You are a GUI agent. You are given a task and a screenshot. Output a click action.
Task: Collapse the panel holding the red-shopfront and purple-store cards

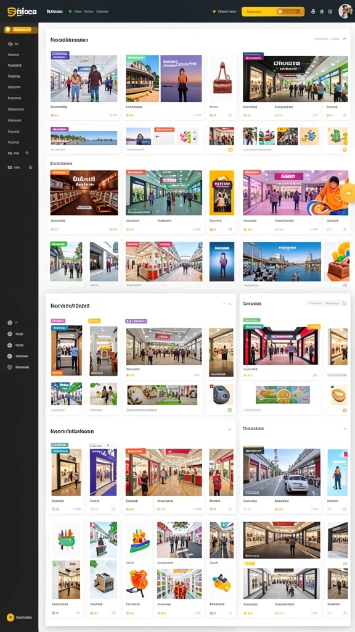pos(229,430)
